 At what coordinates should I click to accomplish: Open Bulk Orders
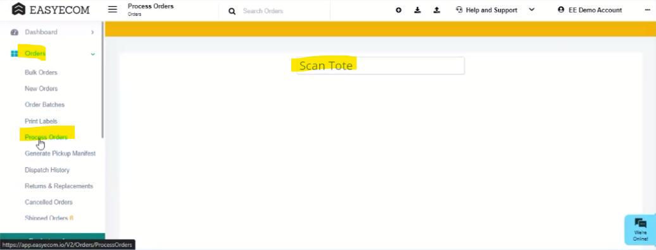[41, 73]
